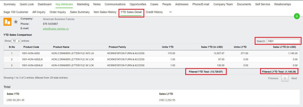Click the phone number 876 5435667
The image size is (303, 107).
coord(50,24)
